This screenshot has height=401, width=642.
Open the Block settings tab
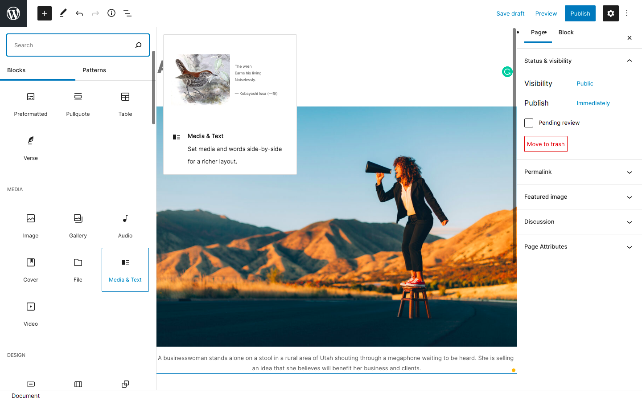[x=566, y=33]
